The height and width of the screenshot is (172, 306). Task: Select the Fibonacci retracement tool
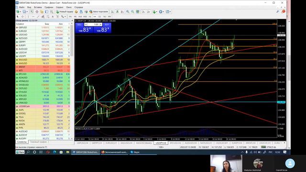[48, 17]
